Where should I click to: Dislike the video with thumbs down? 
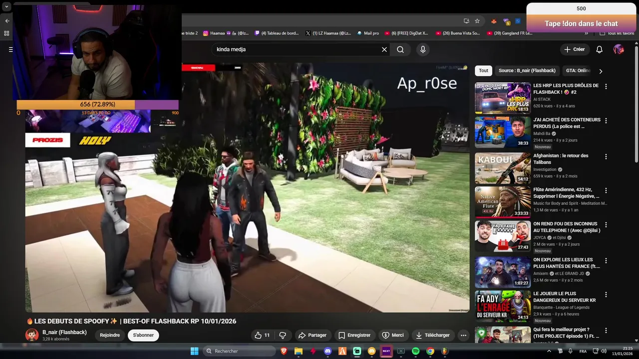[x=283, y=336]
